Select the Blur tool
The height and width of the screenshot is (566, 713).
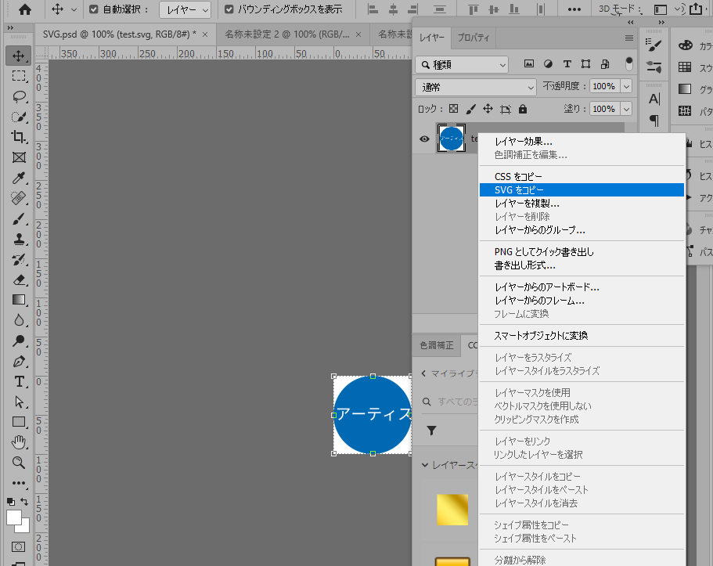(x=18, y=320)
